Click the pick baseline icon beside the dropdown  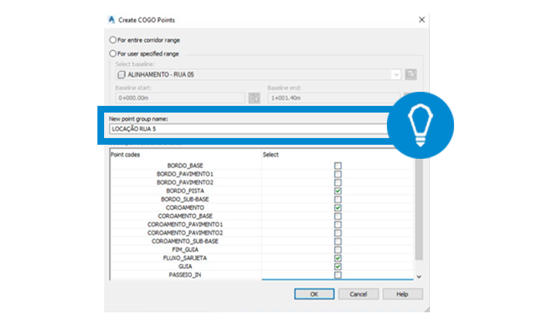tap(410, 74)
